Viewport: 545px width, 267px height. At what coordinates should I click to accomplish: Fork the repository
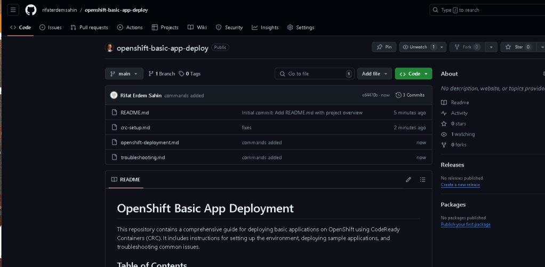tap(467, 47)
